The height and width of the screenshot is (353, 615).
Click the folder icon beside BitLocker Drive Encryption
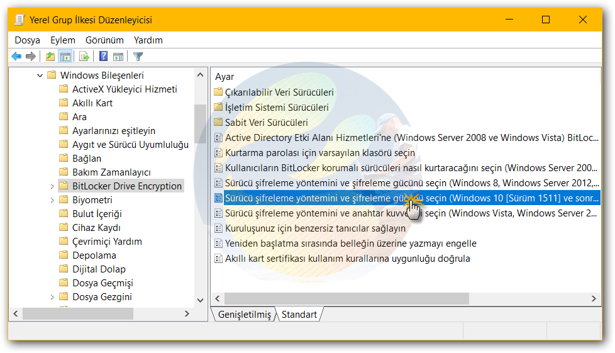coord(64,186)
